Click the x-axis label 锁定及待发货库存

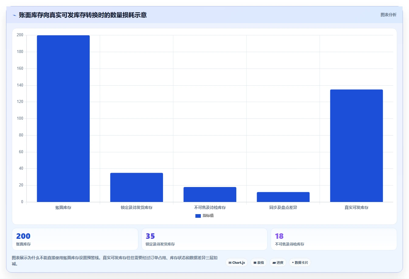(137, 207)
